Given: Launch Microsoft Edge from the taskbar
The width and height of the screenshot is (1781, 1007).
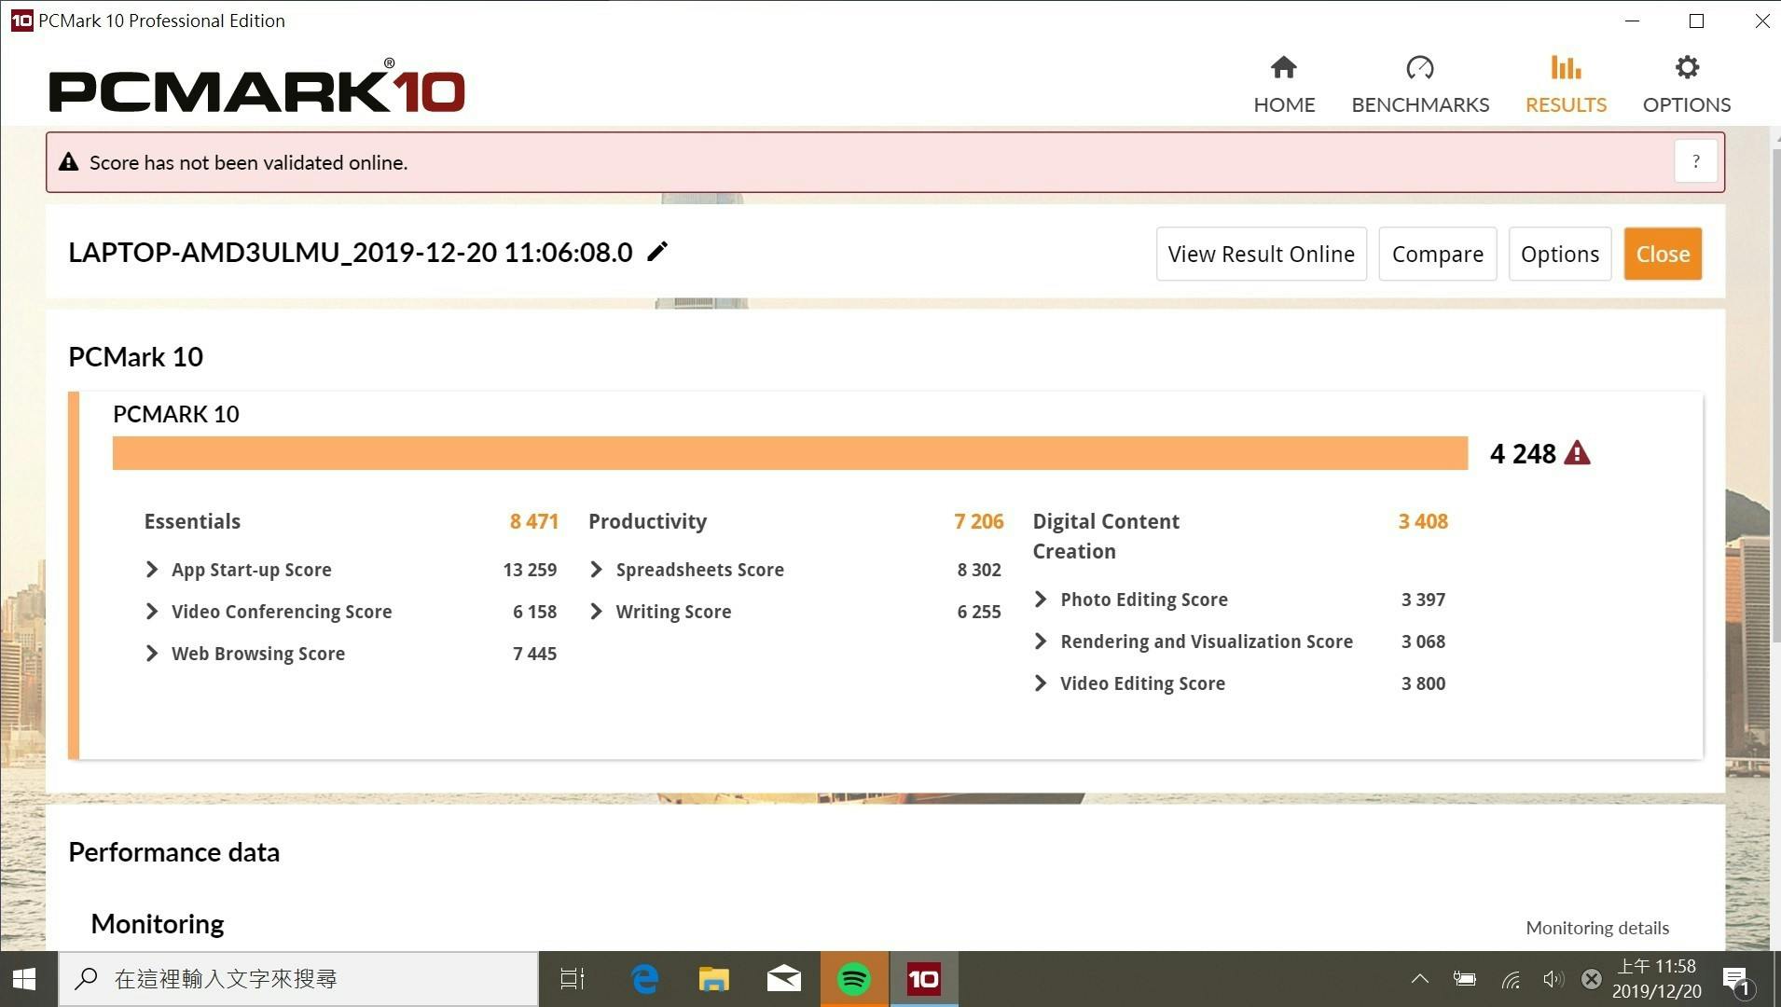Looking at the screenshot, I should (x=644, y=979).
